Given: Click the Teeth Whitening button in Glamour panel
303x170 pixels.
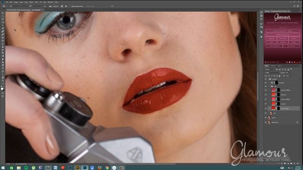Looking at the screenshot, I should point(274,46).
